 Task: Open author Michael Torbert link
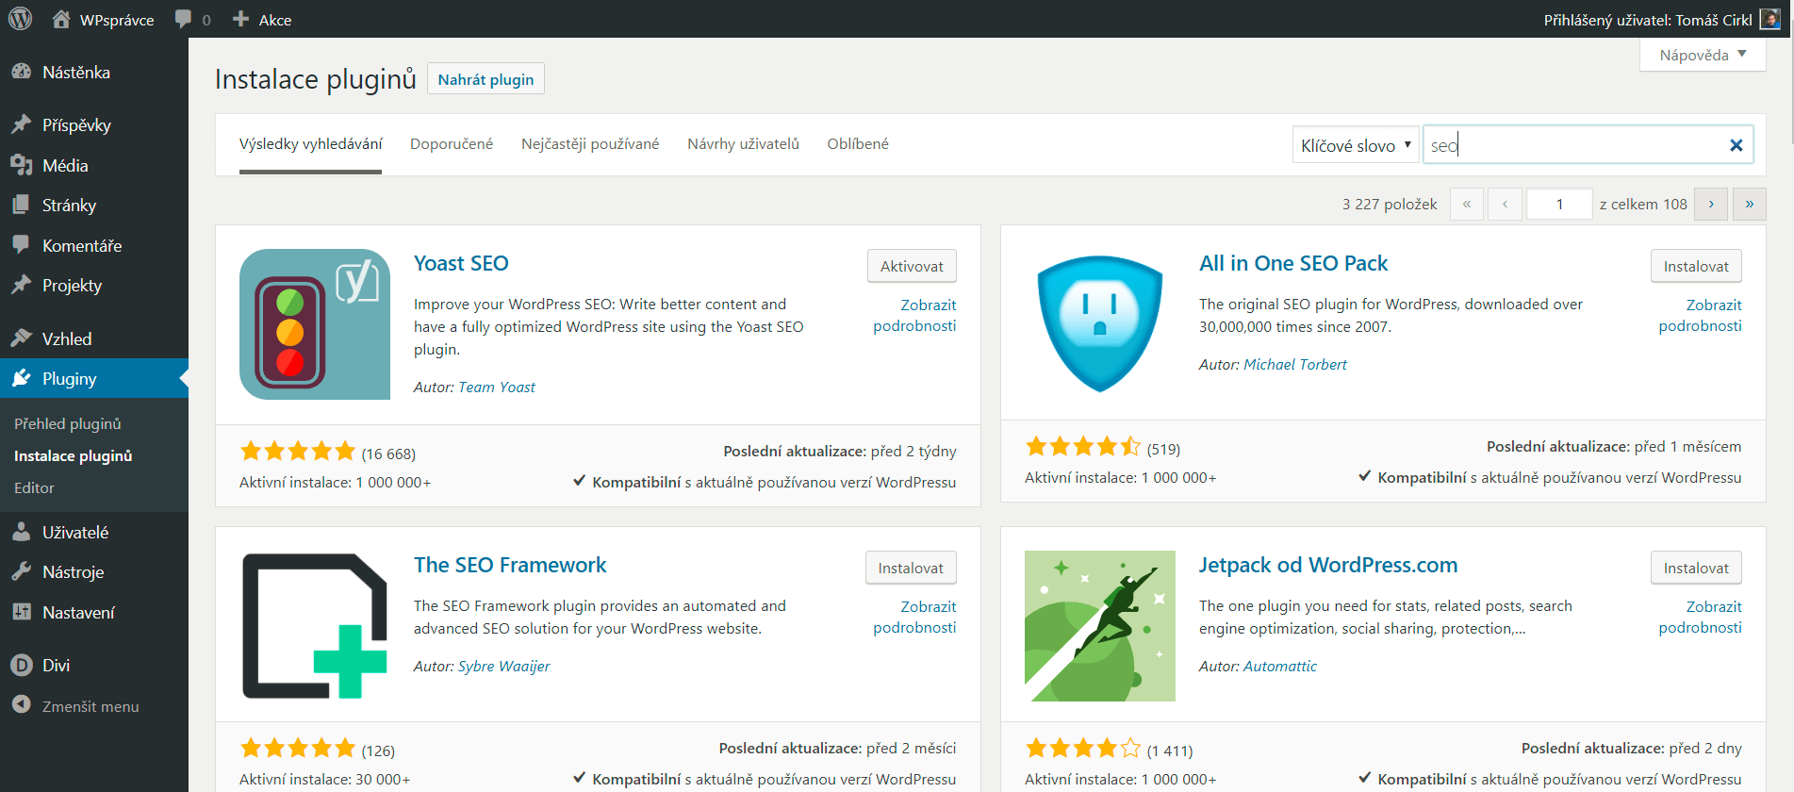(x=1295, y=364)
